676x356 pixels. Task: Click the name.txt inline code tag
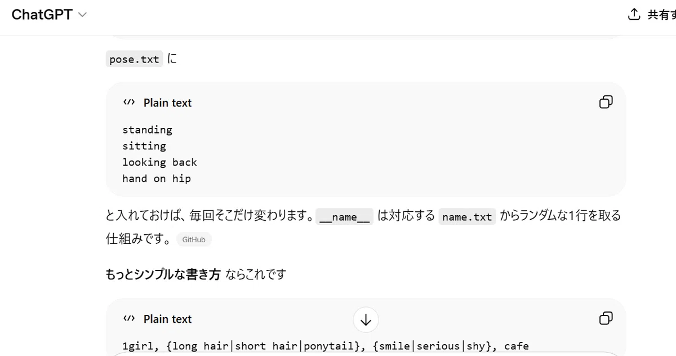[x=467, y=217]
